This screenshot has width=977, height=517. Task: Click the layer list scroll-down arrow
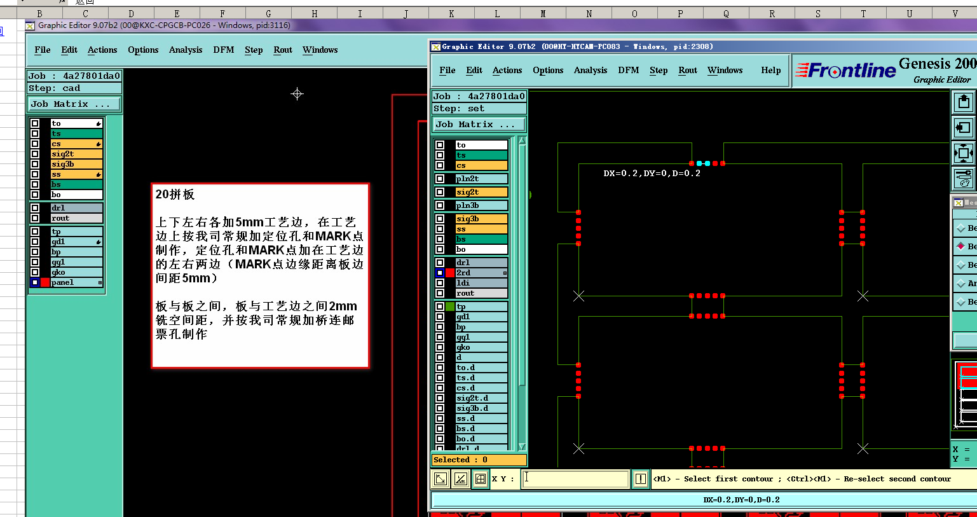[x=522, y=447]
